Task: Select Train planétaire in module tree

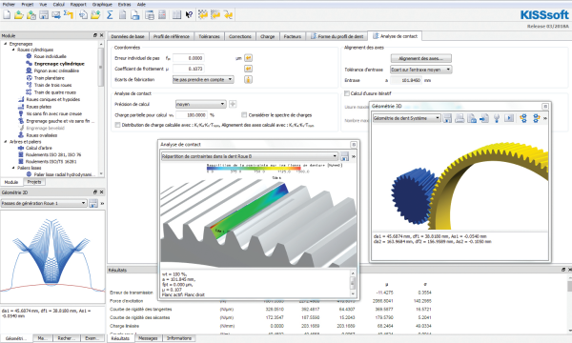Action: tap(49, 78)
